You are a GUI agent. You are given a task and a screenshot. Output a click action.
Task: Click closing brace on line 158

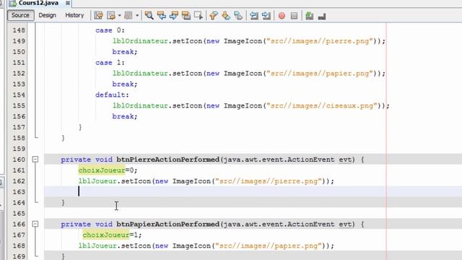63,138
